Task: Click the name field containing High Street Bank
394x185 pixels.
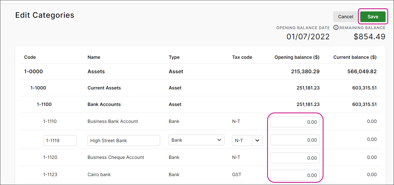Action: pyautogui.click(x=124, y=140)
